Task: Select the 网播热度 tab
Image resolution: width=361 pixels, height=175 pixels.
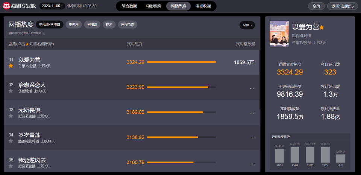Action: (x=178, y=6)
